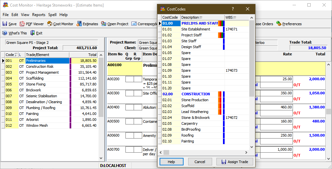Open the Spell menu
Viewport: 332px width, 169px height.
pyautogui.click(x=52, y=15)
